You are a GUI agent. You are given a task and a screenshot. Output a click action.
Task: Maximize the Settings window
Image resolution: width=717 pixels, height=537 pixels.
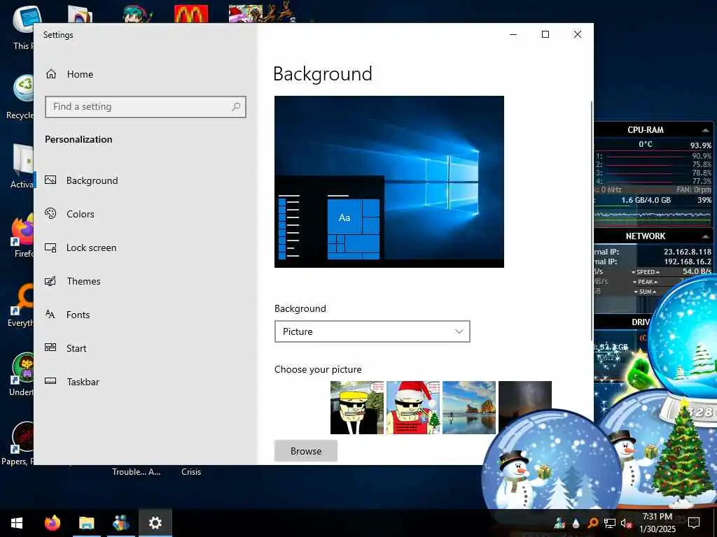[x=545, y=35]
